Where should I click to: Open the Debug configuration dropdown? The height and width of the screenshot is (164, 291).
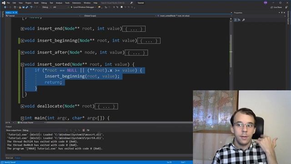tap(46, 7)
